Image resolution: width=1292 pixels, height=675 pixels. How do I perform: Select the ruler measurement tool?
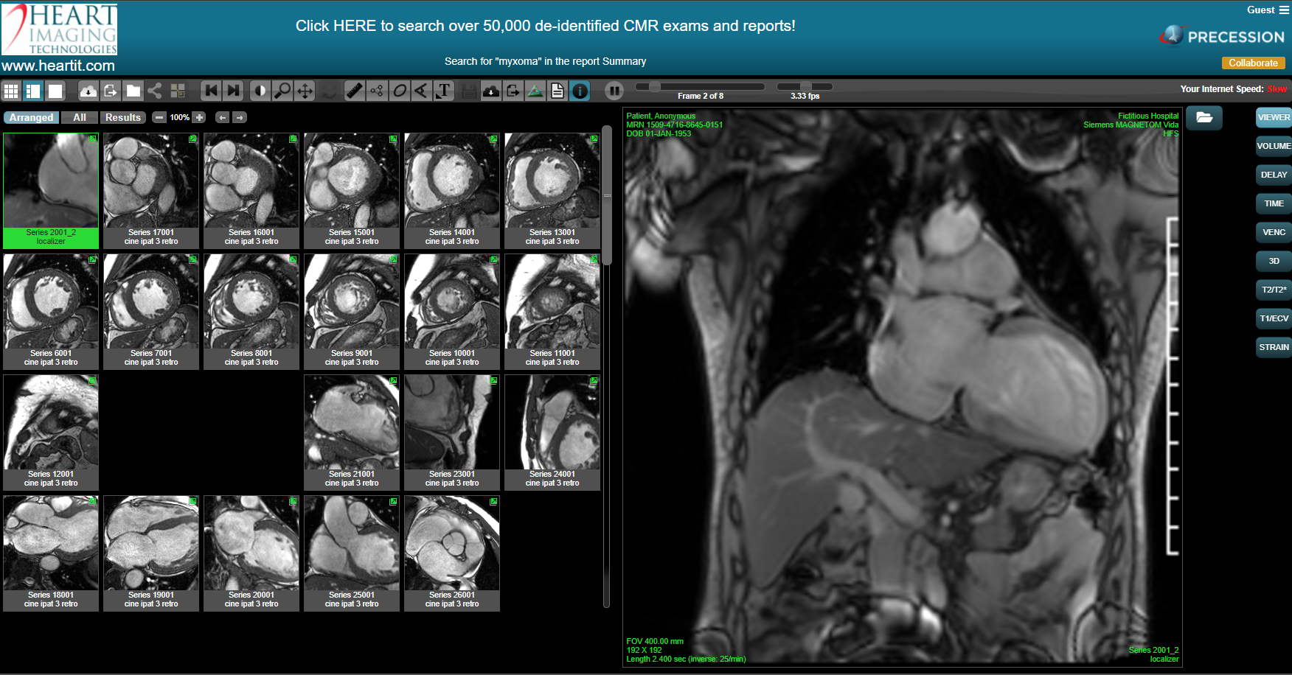[x=355, y=91]
